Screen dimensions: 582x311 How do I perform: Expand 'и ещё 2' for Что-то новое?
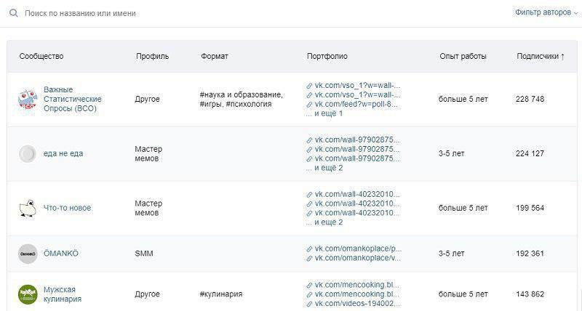[x=329, y=222]
